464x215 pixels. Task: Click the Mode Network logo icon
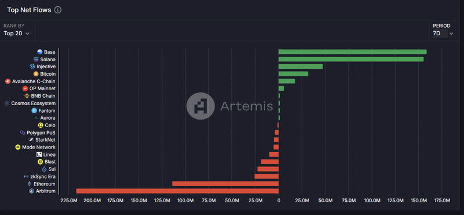(18, 147)
